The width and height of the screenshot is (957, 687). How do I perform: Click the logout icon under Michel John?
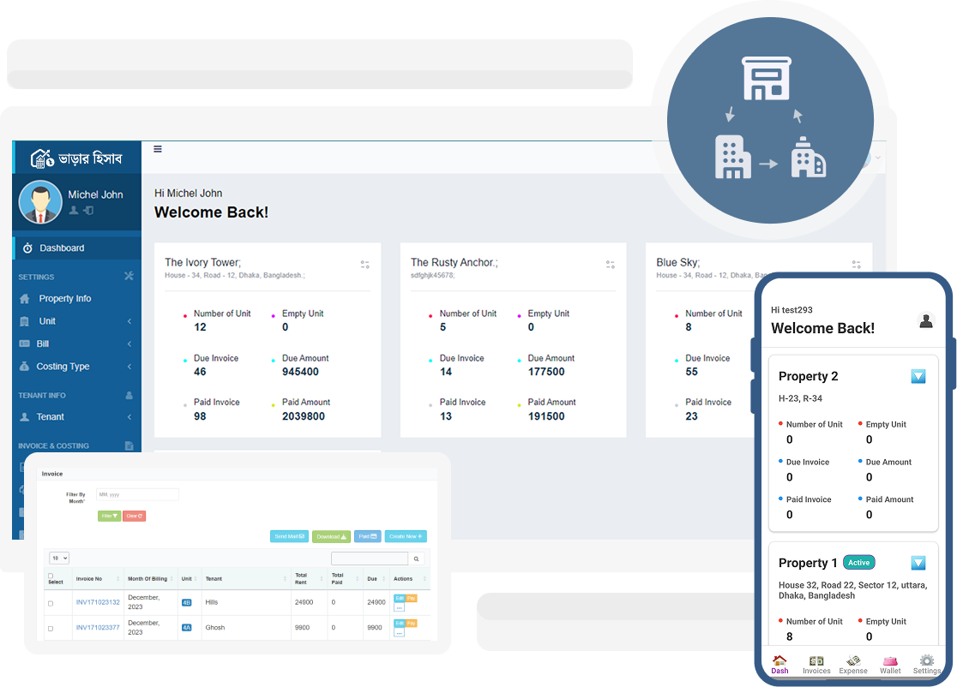pyautogui.click(x=88, y=211)
